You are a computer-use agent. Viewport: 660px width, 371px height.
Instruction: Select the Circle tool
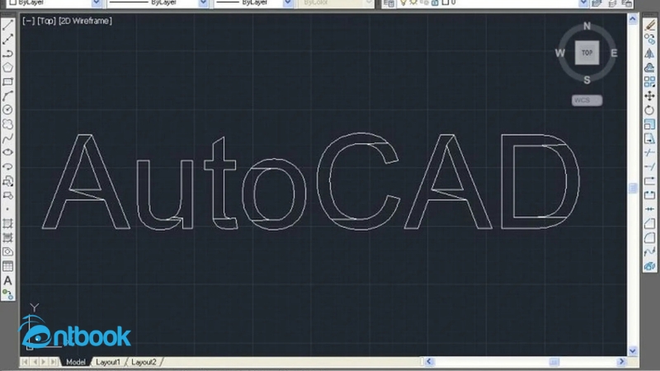pyautogui.click(x=7, y=110)
